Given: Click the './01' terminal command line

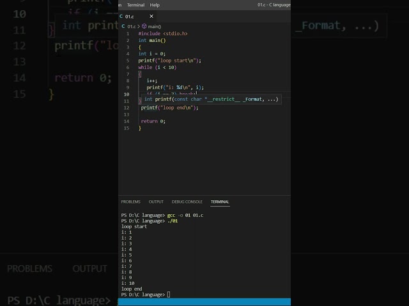Looking at the screenshot, I should coord(173,221).
